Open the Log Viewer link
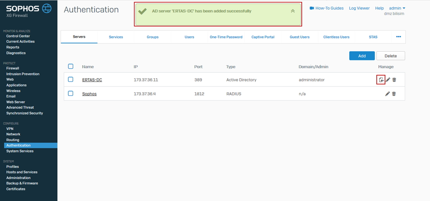This screenshot has height=201, width=430. pos(359,8)
